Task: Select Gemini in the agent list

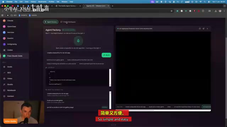Action: pyautogui.click(x=10, y=38)
